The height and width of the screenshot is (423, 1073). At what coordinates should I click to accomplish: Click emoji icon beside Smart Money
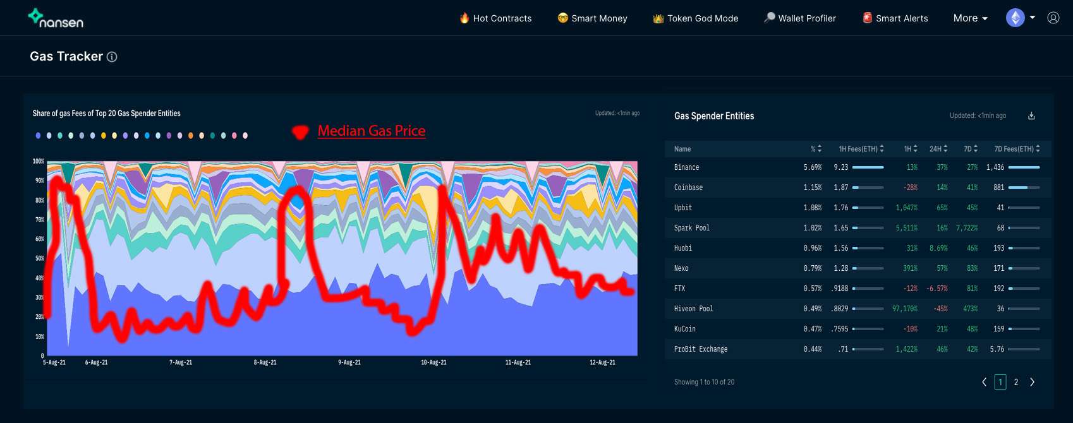(x=562, y=18)
